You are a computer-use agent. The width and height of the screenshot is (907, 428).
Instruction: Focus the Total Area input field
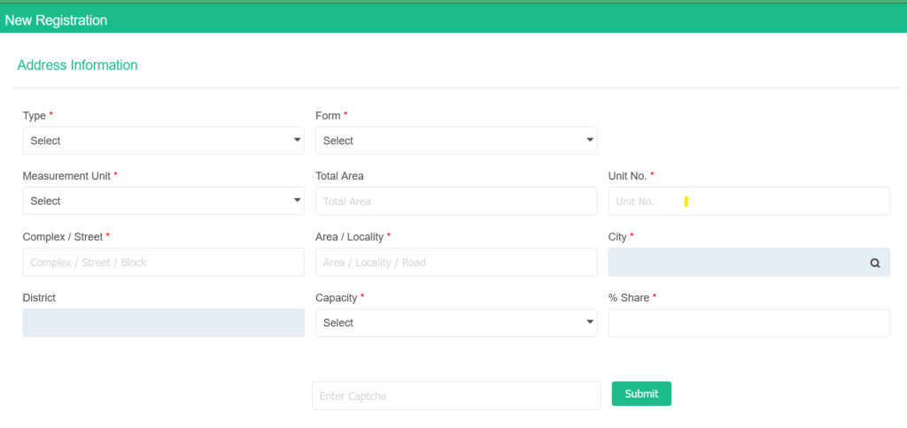455,201
